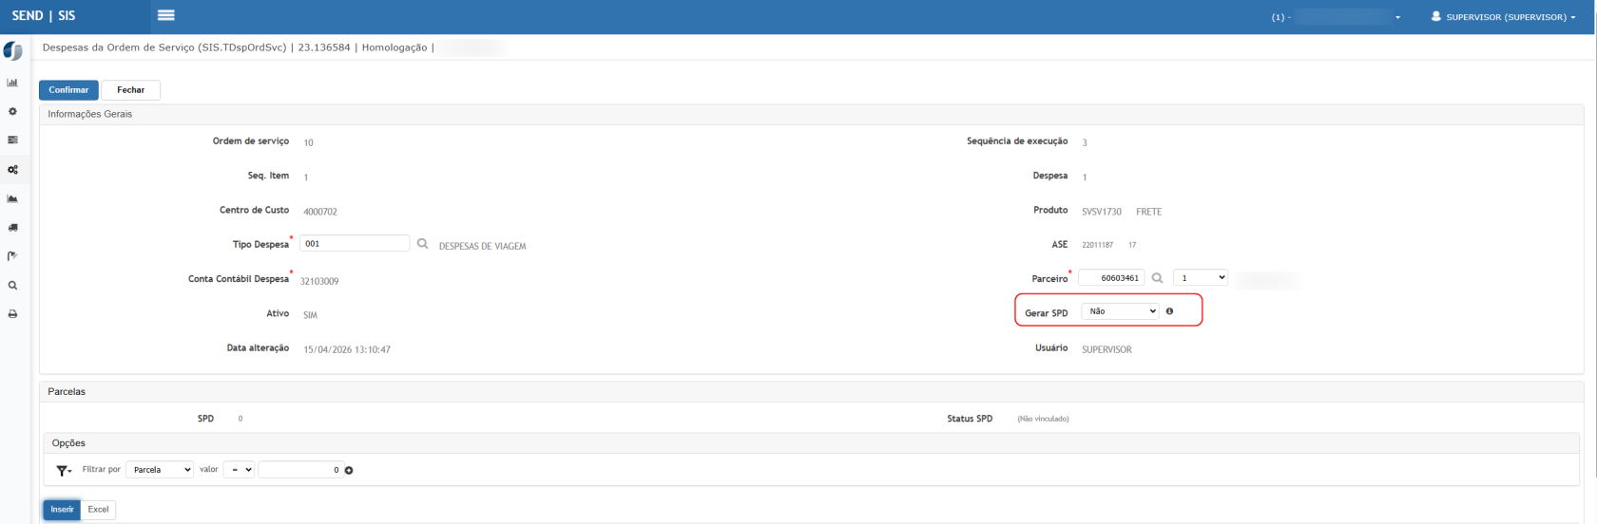Open the printer icon in sidebar
1597x524 pixels.
click(x=12, y=314)
